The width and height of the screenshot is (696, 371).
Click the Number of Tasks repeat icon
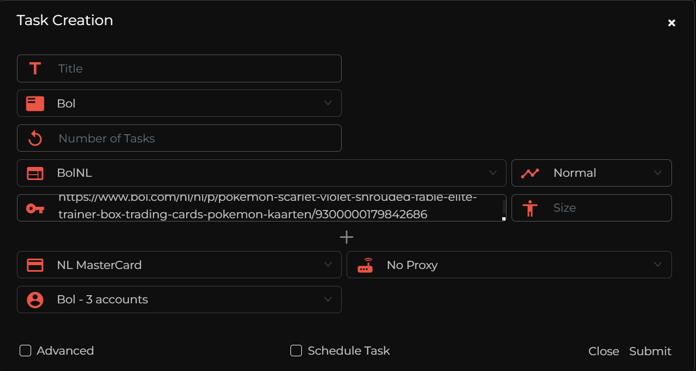(35, 139)
